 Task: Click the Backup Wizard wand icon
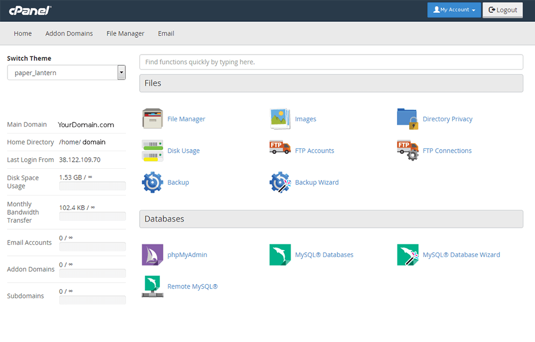coord(280,182)
